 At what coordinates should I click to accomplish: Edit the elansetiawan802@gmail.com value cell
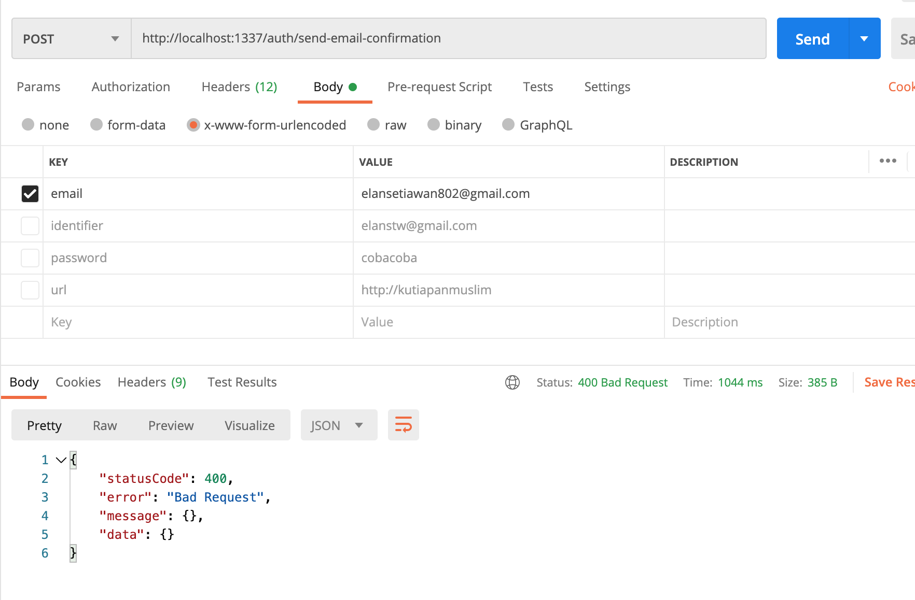[509, 194]
